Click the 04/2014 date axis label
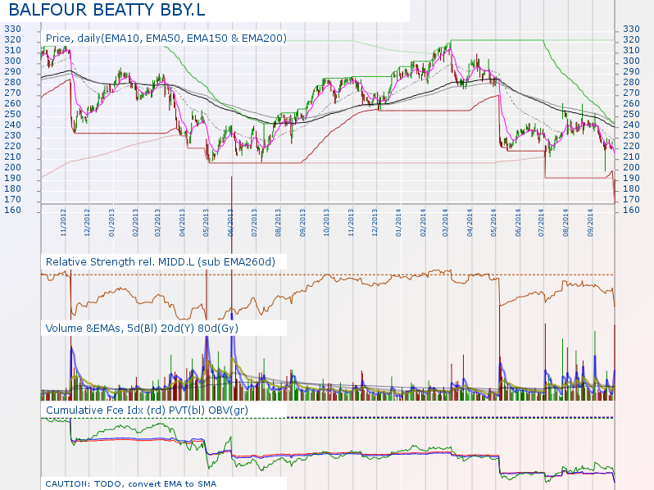 pyautogui.click(x=470, y=223)
